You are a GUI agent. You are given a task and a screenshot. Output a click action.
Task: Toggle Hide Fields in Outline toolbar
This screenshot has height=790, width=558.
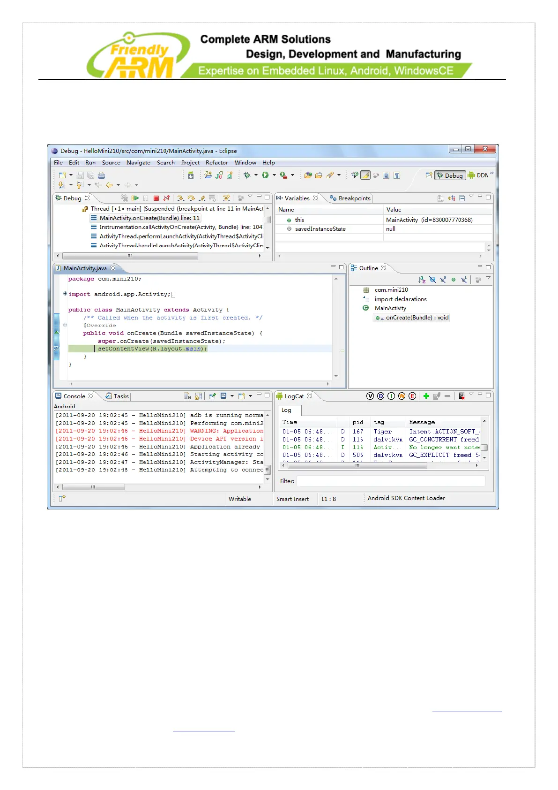(x=432, y=280)
